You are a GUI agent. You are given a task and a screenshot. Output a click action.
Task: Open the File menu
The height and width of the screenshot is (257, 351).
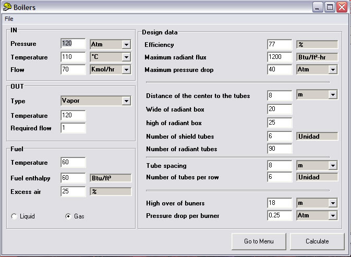pyautogui.click(x=9, y=19)
